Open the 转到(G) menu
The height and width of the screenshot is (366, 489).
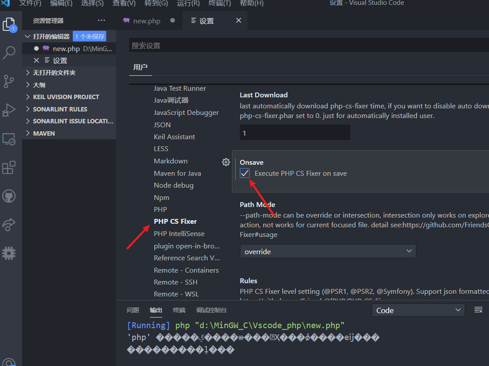pos(156,3)
